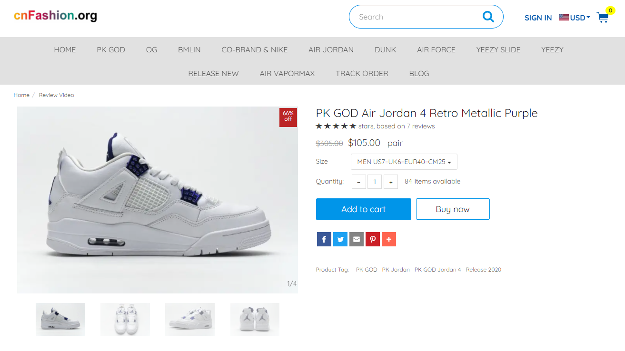Share product via email icon
The image size is (625, 351).
pos(356,239)
